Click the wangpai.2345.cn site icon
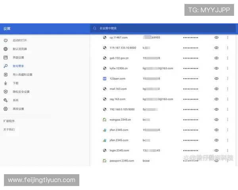Screen dimensions: 238x190 click(x=105, y=120)
